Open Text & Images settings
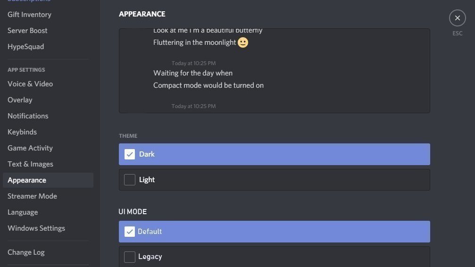 click(30, 164)
